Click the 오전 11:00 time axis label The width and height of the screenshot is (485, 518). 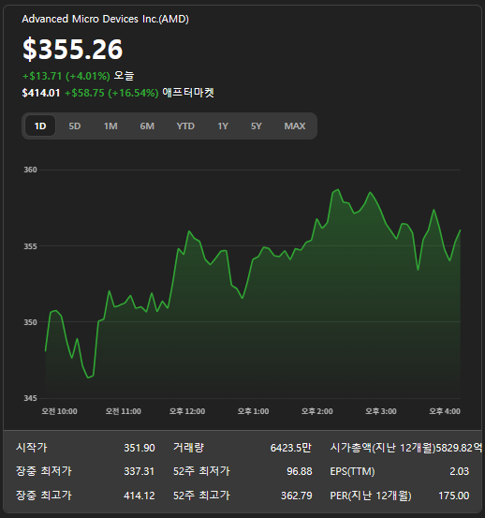point(124,411)
